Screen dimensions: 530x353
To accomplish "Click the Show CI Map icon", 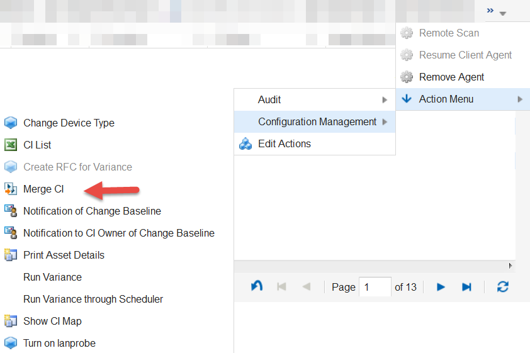I will coord(10,321).
